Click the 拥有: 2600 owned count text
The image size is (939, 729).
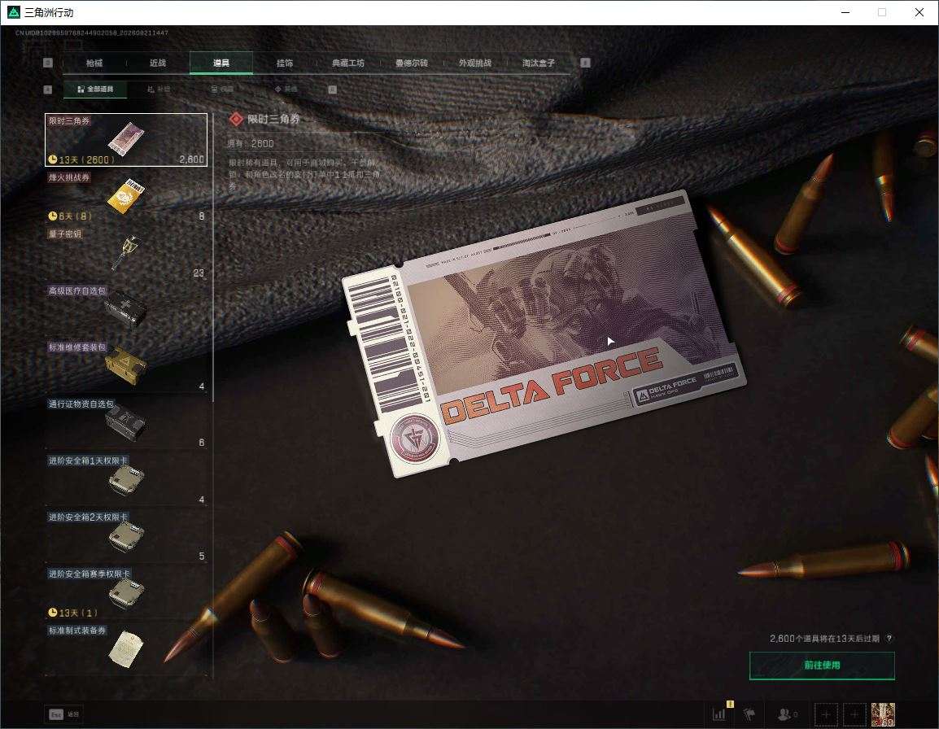(x=251, y=144)
